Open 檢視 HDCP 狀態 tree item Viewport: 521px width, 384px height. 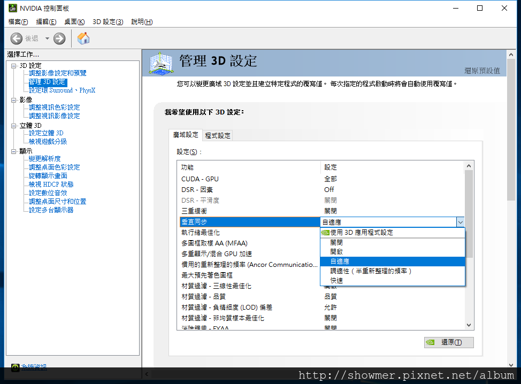click(x=51, y=185)
